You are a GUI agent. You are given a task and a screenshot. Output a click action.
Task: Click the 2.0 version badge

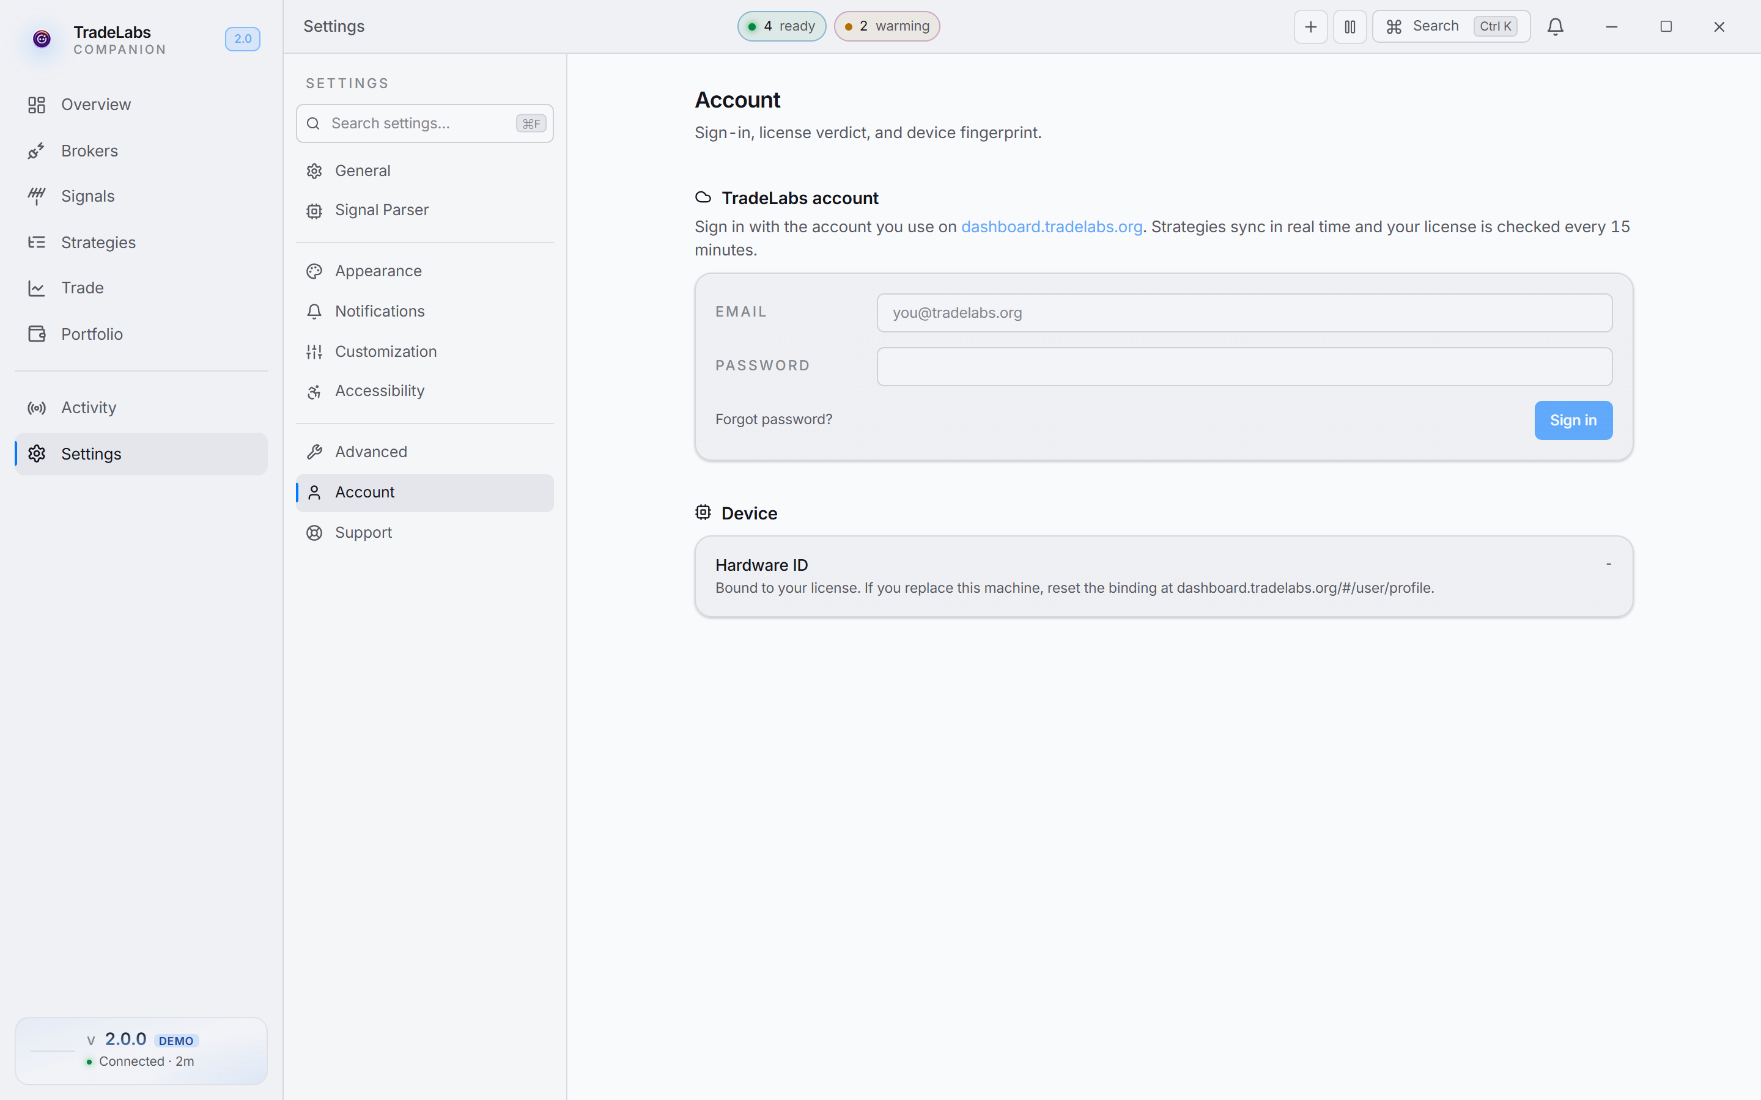coord(242,38)
